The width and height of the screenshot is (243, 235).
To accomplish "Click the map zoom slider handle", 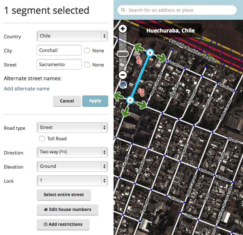I will click(x=123, y=54).
